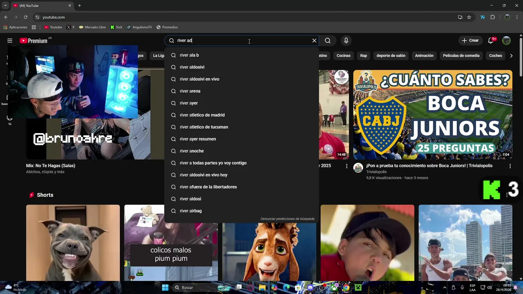
Task: Choose suggestion 'river aldosivi en vivo hoy'
Action: point(241,175)
